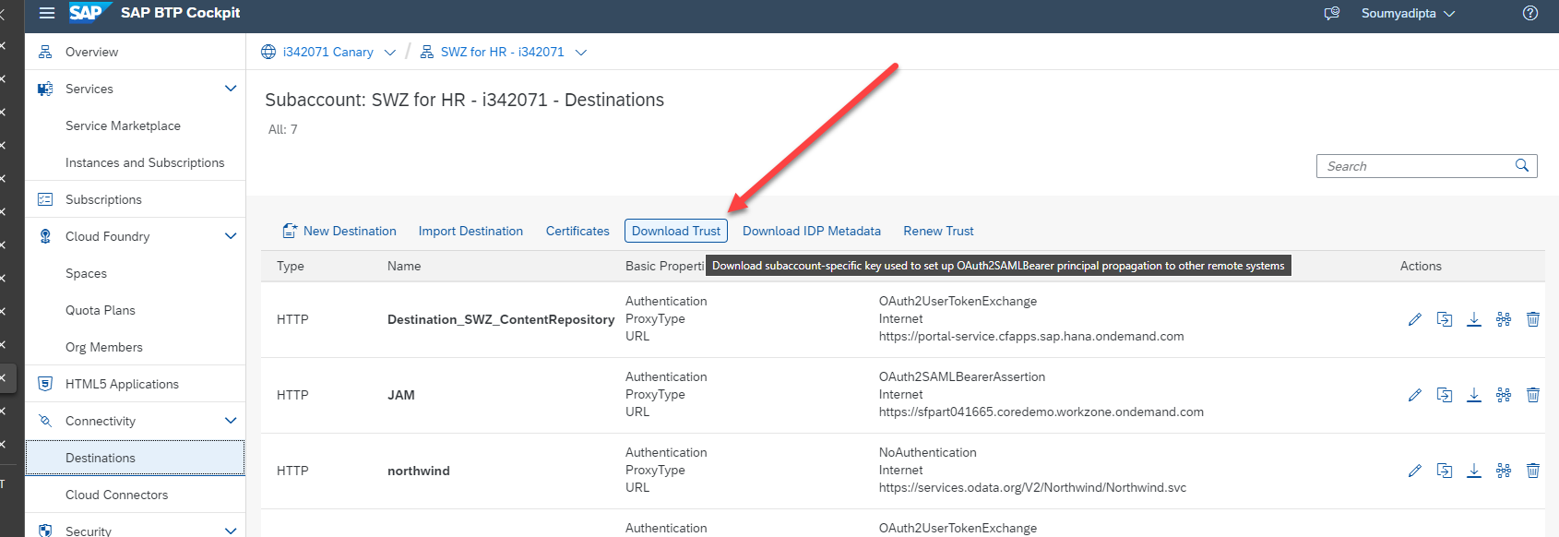Click the search magnifier icon
Image resolution: width=1559 pixels, height=537 pixels.
pyautogui.click(x=1522, y=165)
